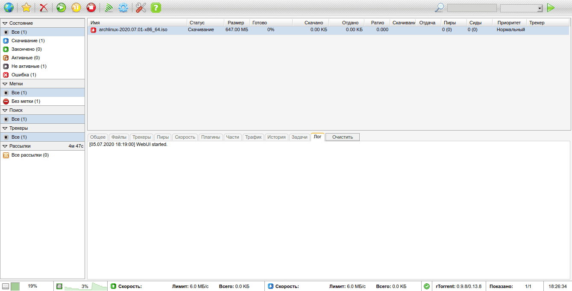
Task: Select Все (1) under Метки
Action: pos(42,93)
